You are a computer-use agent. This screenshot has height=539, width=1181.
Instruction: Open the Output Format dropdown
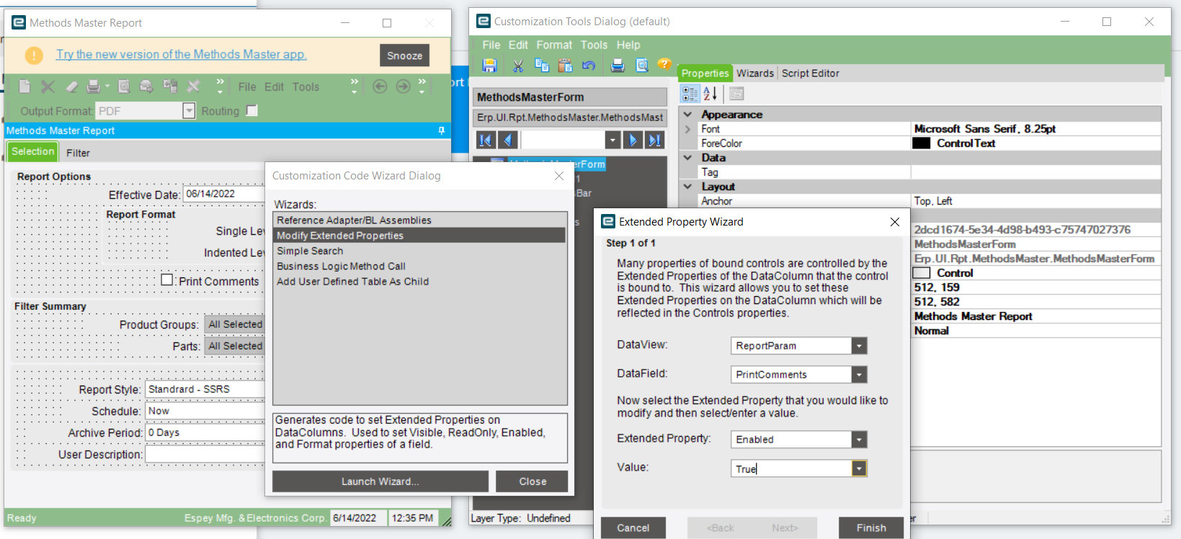pos(189,111)
